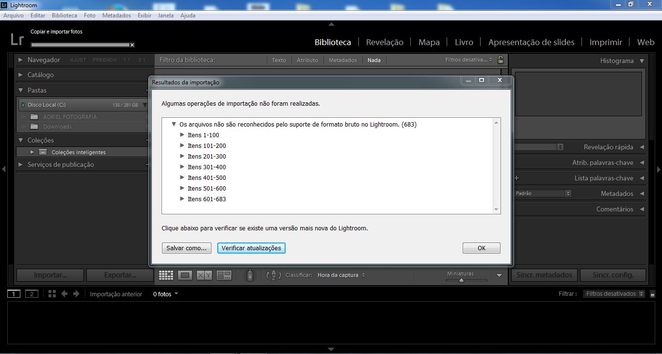662x354 pixels.
Task: Expand the Comentários panel
Action: tap(642, 209)
